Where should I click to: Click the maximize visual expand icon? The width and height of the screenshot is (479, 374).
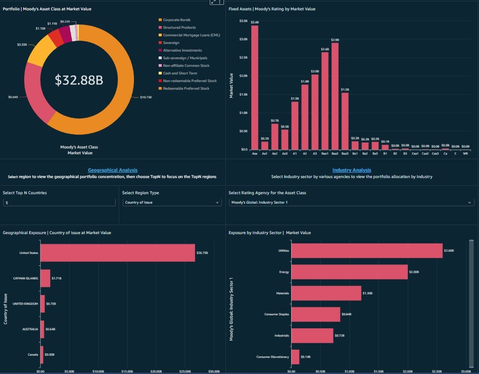tap(214, 2)
